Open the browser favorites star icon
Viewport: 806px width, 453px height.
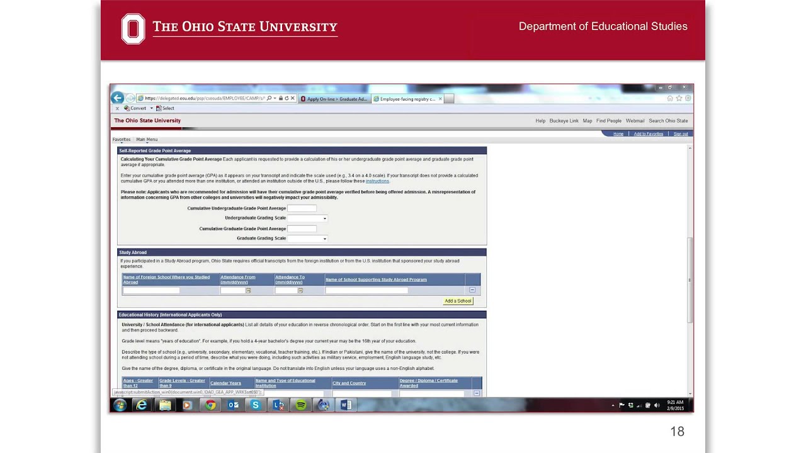tap(679, 98)
